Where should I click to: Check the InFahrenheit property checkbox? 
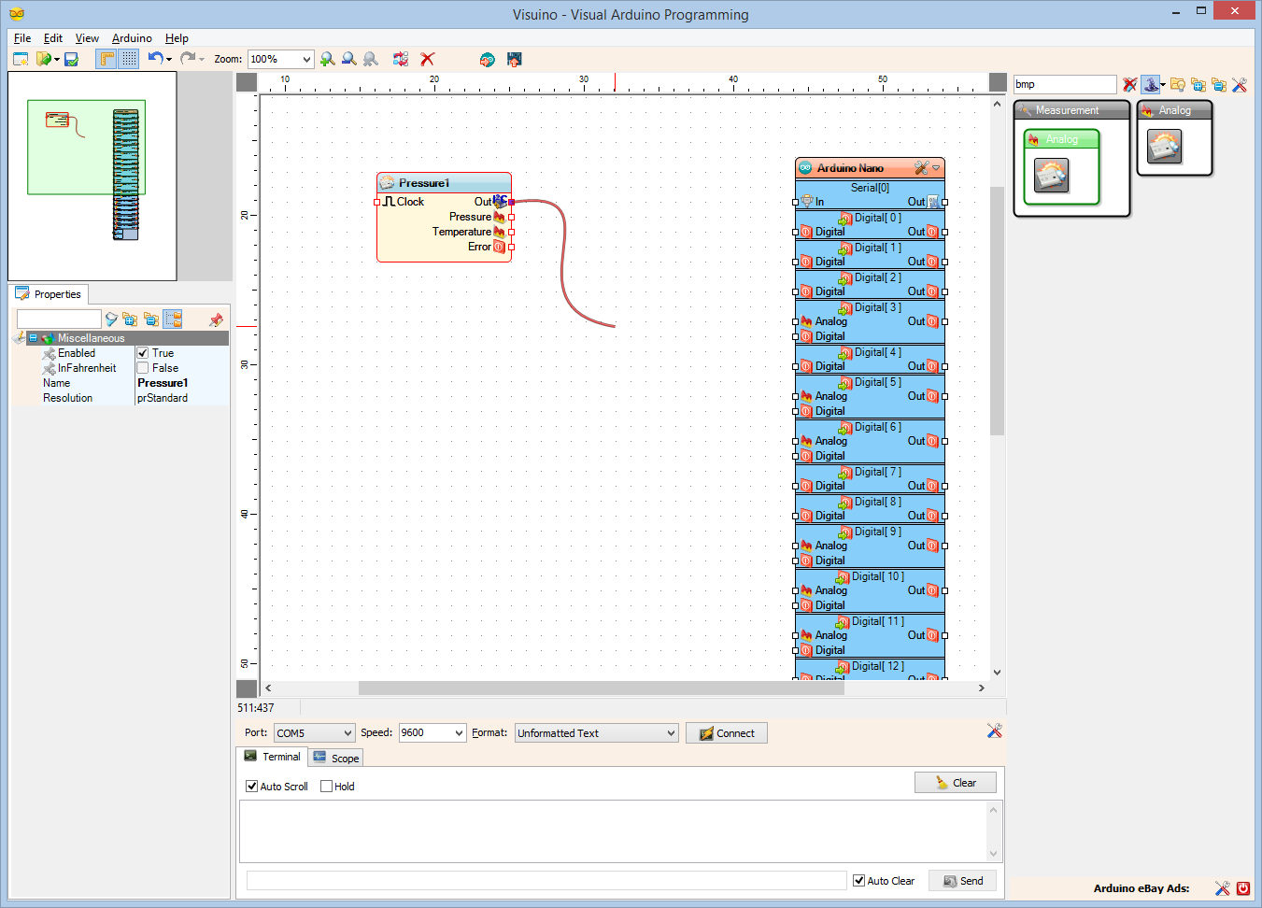point(143,368)
